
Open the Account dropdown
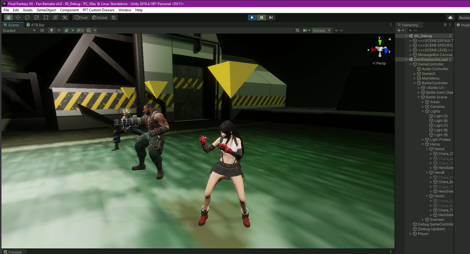click(463, 17)
